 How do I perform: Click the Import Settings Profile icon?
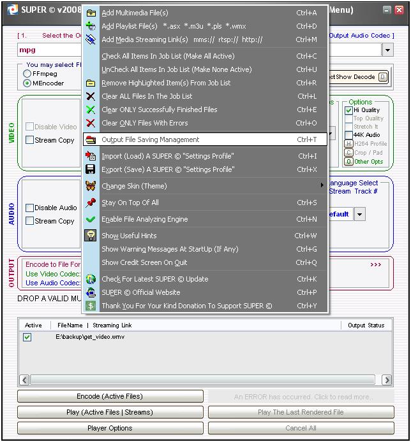[x=91, y=156]
